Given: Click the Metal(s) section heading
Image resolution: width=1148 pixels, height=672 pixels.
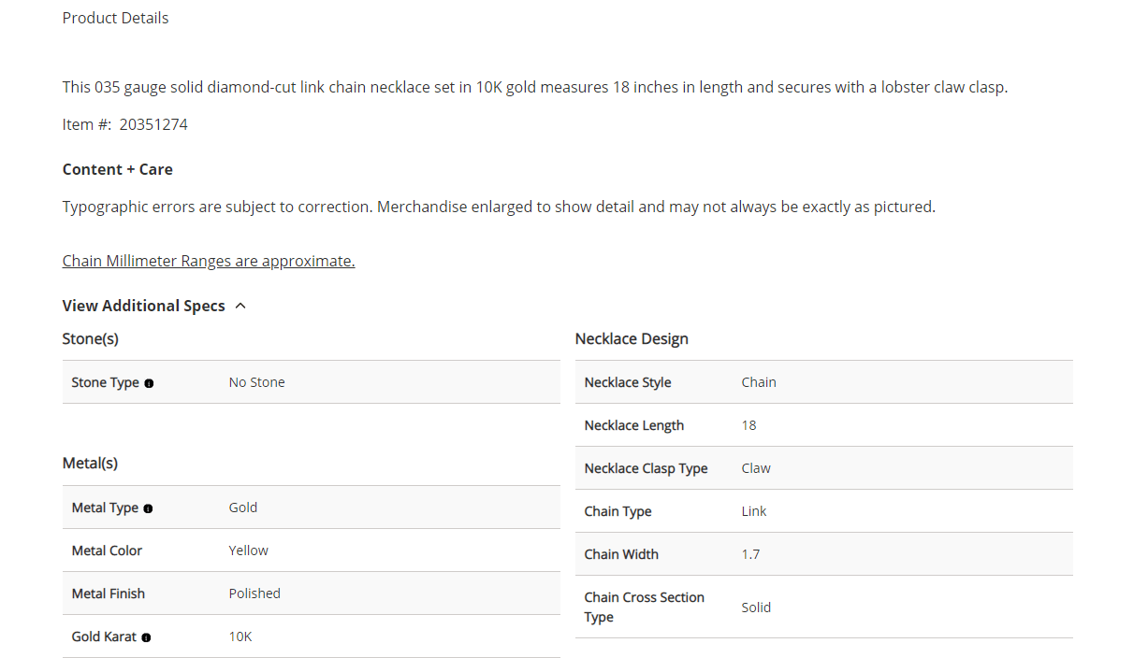Looking at the screenshot, I should (90, 463).
